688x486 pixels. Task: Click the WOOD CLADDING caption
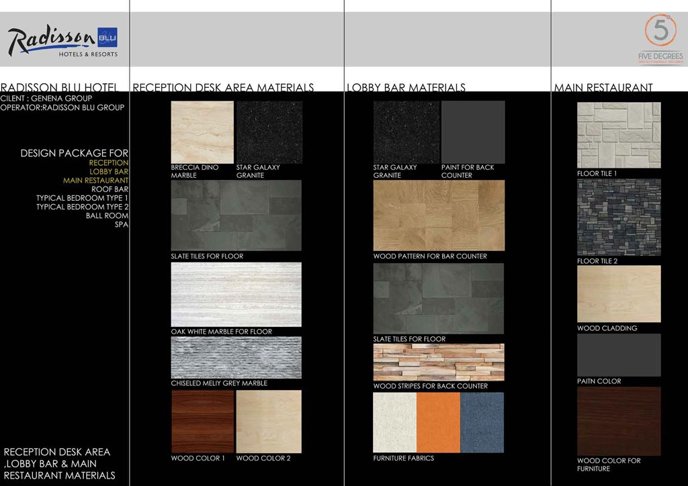point(607,328)
